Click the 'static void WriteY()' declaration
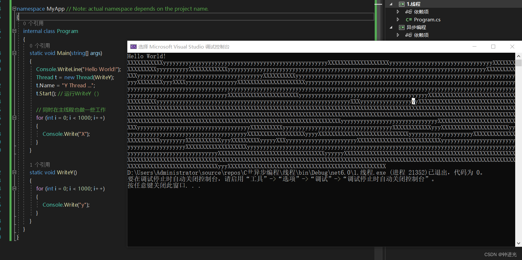The width and height of the screenshot is (522, 260). click(53, 172)
